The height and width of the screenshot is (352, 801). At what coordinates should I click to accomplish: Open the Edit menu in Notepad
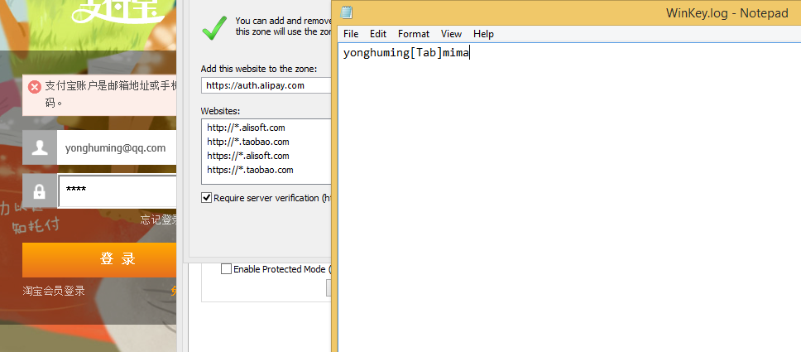point(378,34)
